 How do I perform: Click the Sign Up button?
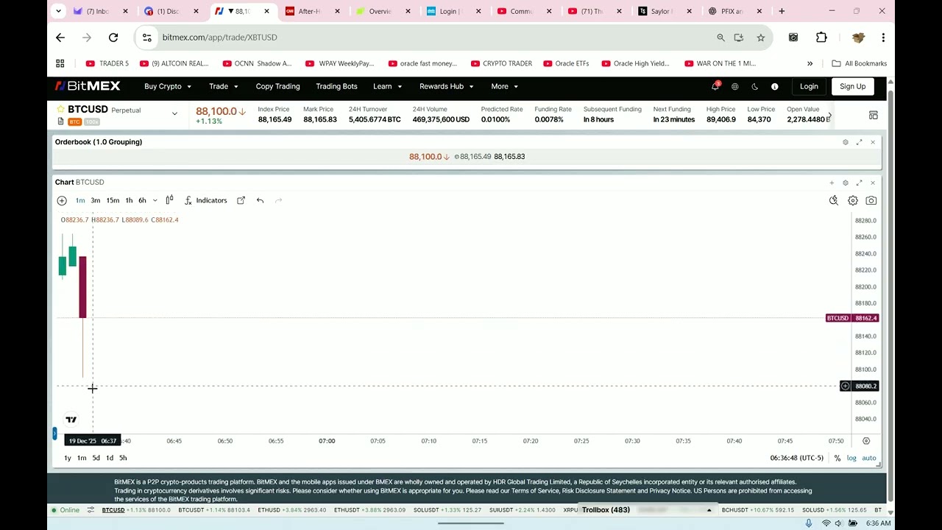coord(853,86)
